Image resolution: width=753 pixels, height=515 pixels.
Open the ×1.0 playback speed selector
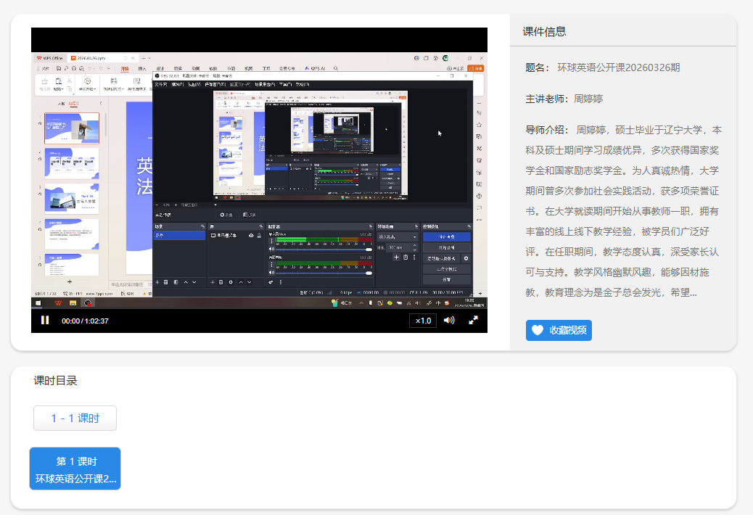click(424, 319)
